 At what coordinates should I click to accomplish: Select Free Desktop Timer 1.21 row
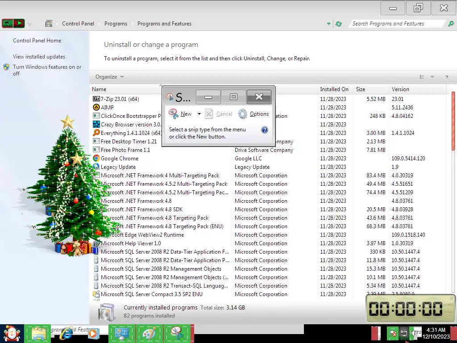(x=129, y=141)
